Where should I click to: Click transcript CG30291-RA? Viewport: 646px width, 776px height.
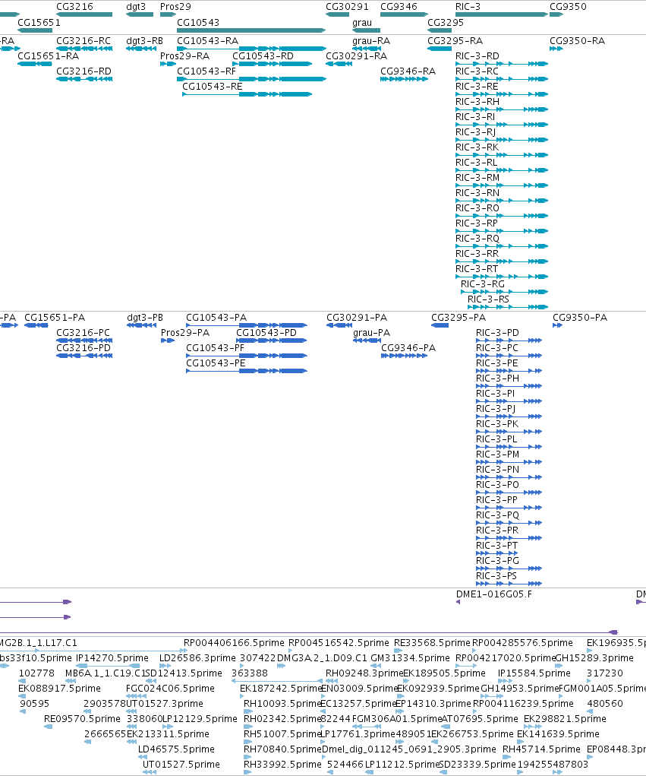[x=356, y=56]
